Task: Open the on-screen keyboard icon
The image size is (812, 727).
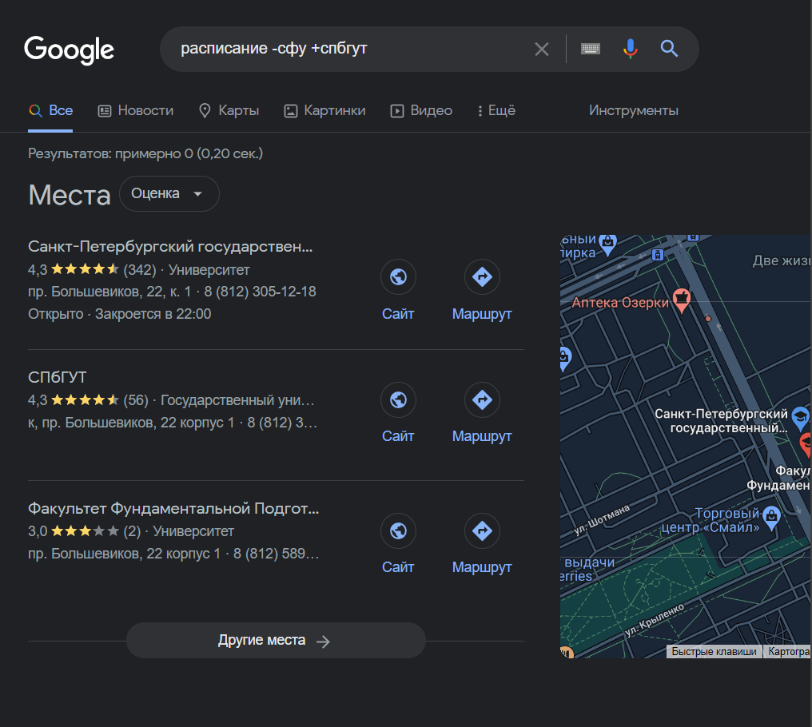Action: pos(591,49)
